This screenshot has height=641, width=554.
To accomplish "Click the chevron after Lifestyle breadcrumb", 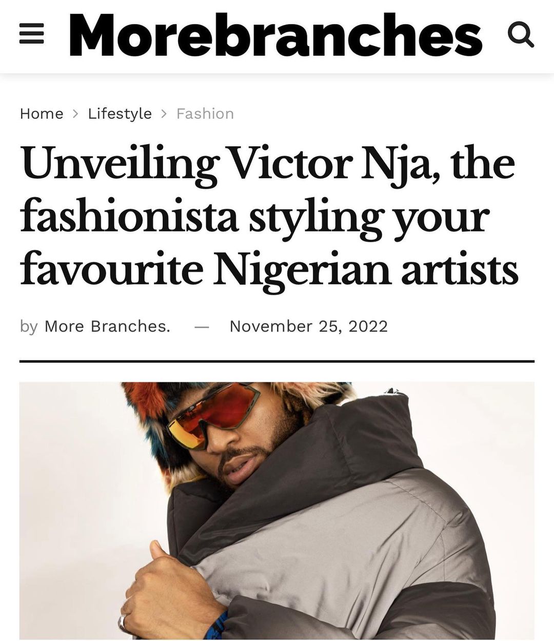I will (x=164, y=113).
